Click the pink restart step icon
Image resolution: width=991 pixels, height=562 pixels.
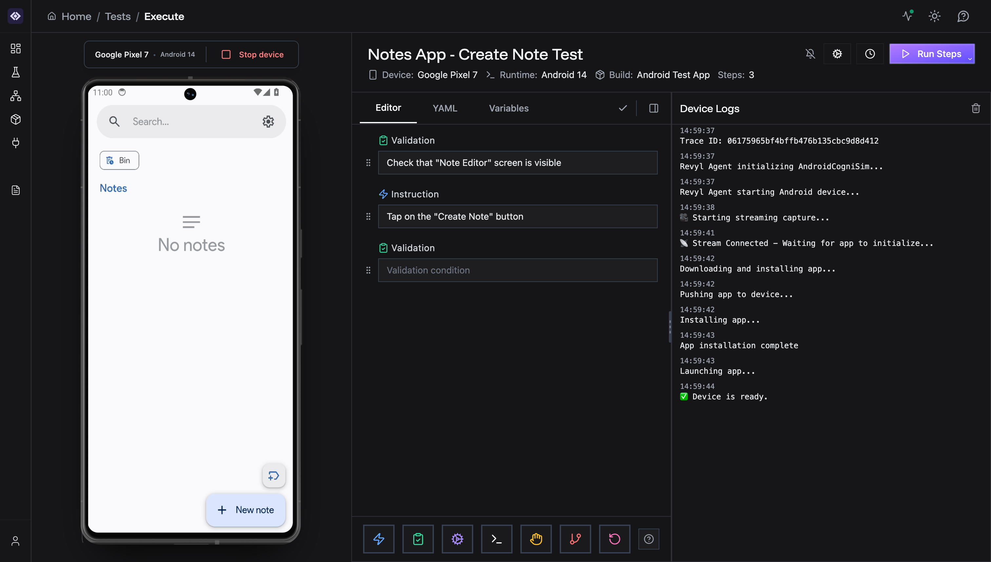(x=614, y=539)
